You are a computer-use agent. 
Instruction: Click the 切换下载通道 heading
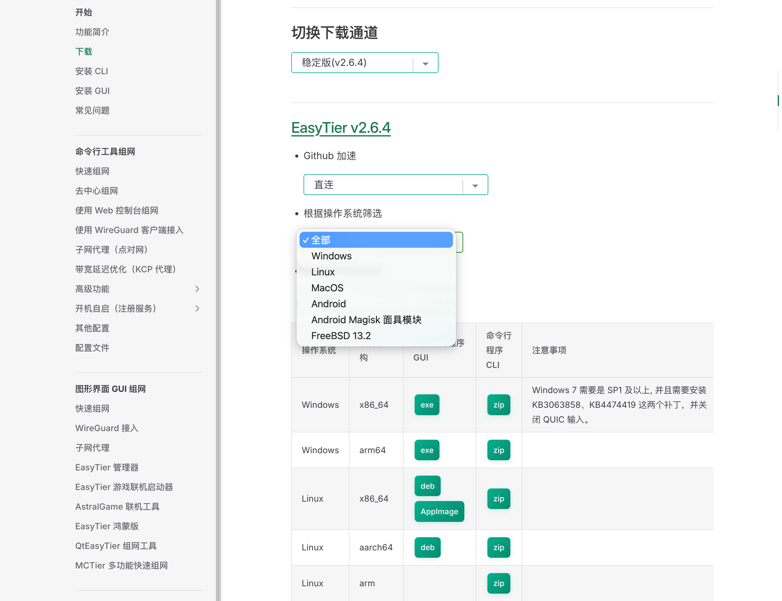(x=335, y=33)
